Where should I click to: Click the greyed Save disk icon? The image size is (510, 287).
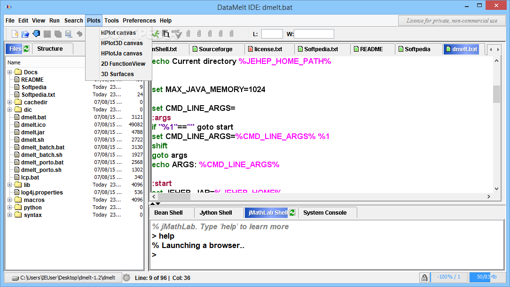point(47,33)
